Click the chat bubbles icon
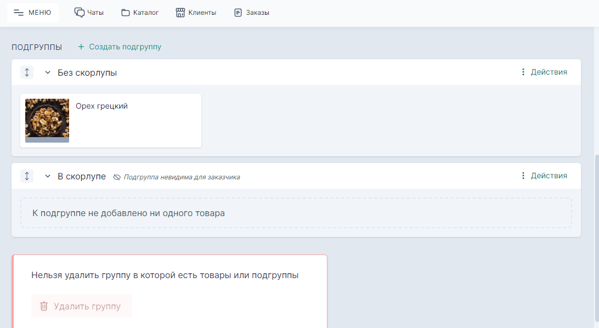599x328 pixels. click(80, 13)
